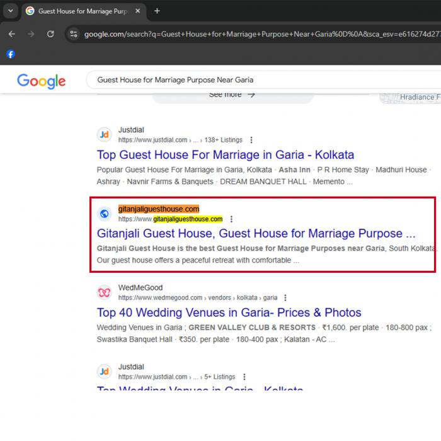
Task: Click the justdial.com 138+ Listings breadcrumb
Action: 180,140
